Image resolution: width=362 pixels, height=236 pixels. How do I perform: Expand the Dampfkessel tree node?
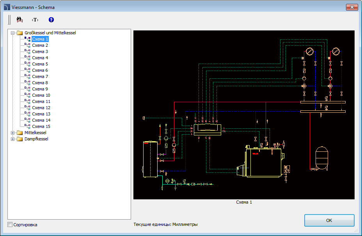pos(13,139)
